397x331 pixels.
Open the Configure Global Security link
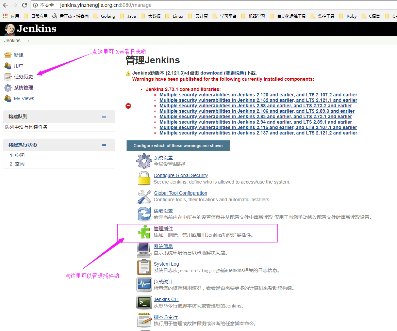[x=181, y=175]
